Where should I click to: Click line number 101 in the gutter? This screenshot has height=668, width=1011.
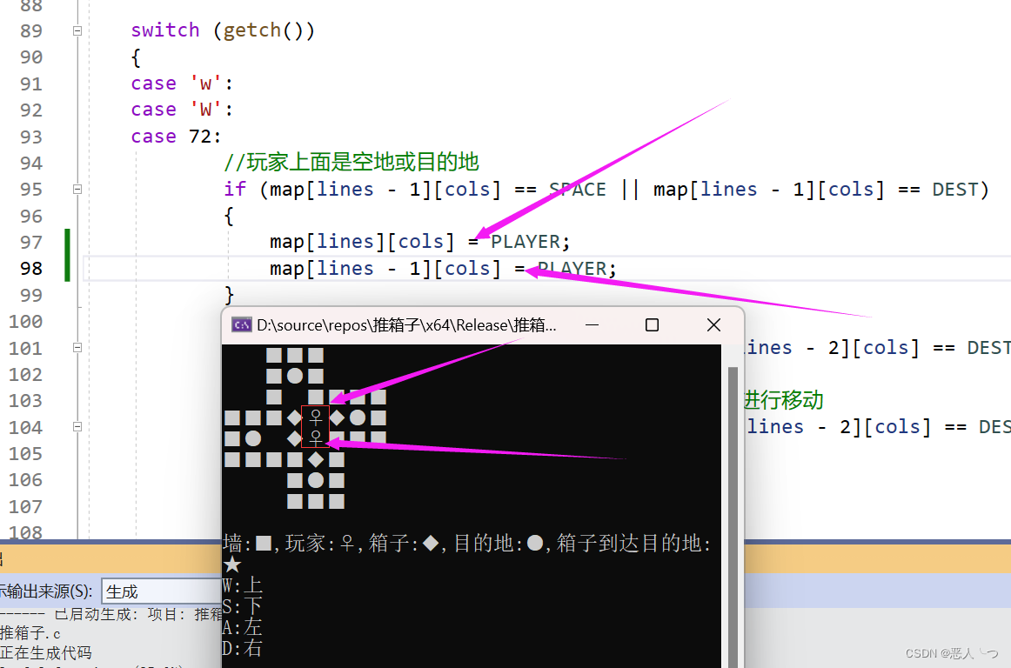[25, 348]
